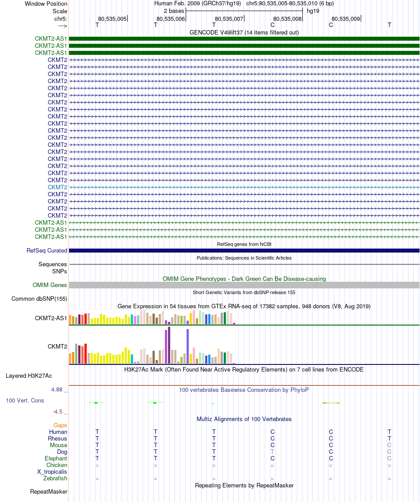Click the Elephant species row label
Screen dimensions: 420x502
coord(56,459)
